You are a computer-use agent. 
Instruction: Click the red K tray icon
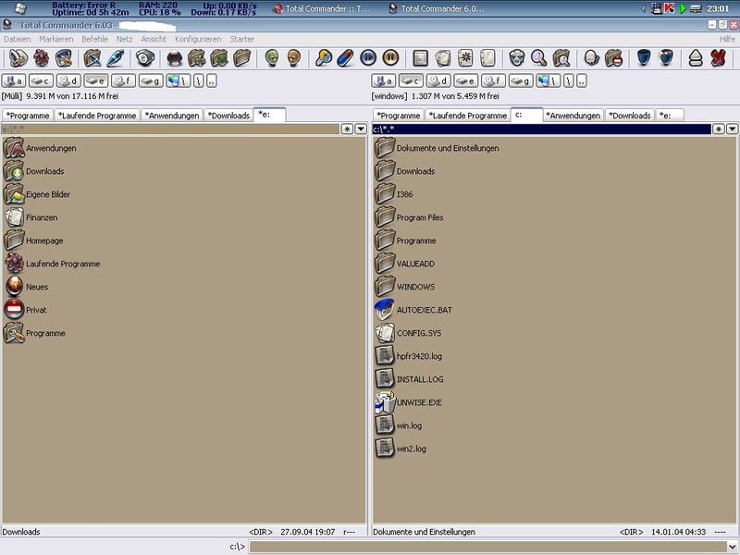(x=669, y=8)
